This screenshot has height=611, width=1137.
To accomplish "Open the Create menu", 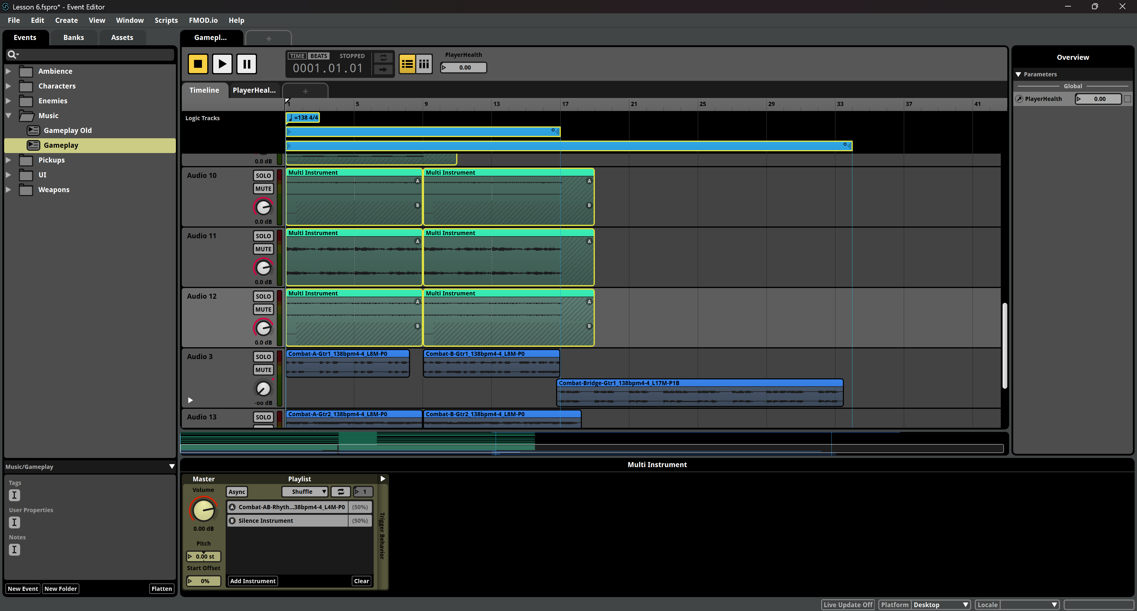I will (x=66, y=20).
